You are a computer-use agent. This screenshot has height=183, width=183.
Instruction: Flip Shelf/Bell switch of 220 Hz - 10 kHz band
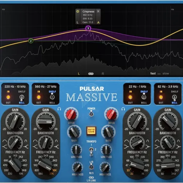(x=22, y=98)
